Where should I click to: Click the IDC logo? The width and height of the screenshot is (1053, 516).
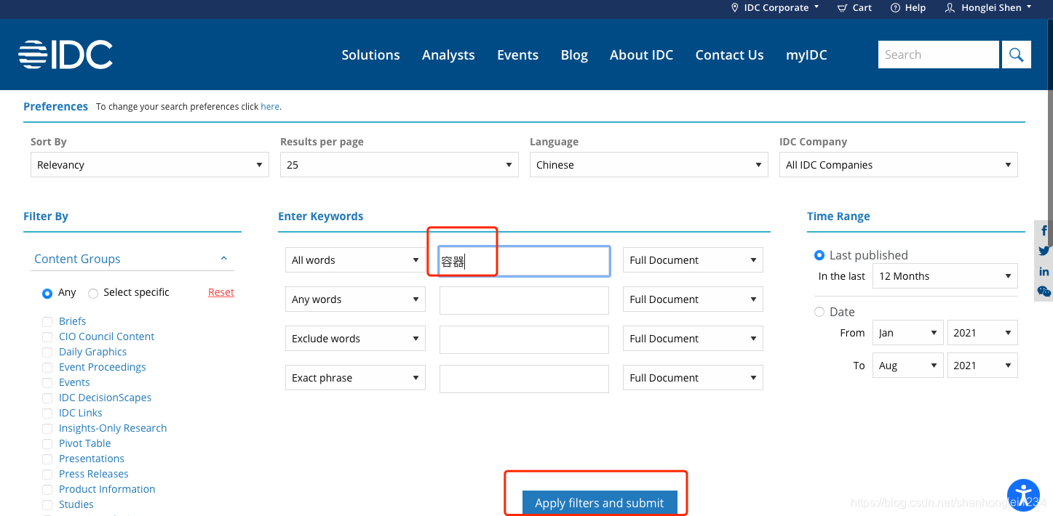[x=65, y=55]
